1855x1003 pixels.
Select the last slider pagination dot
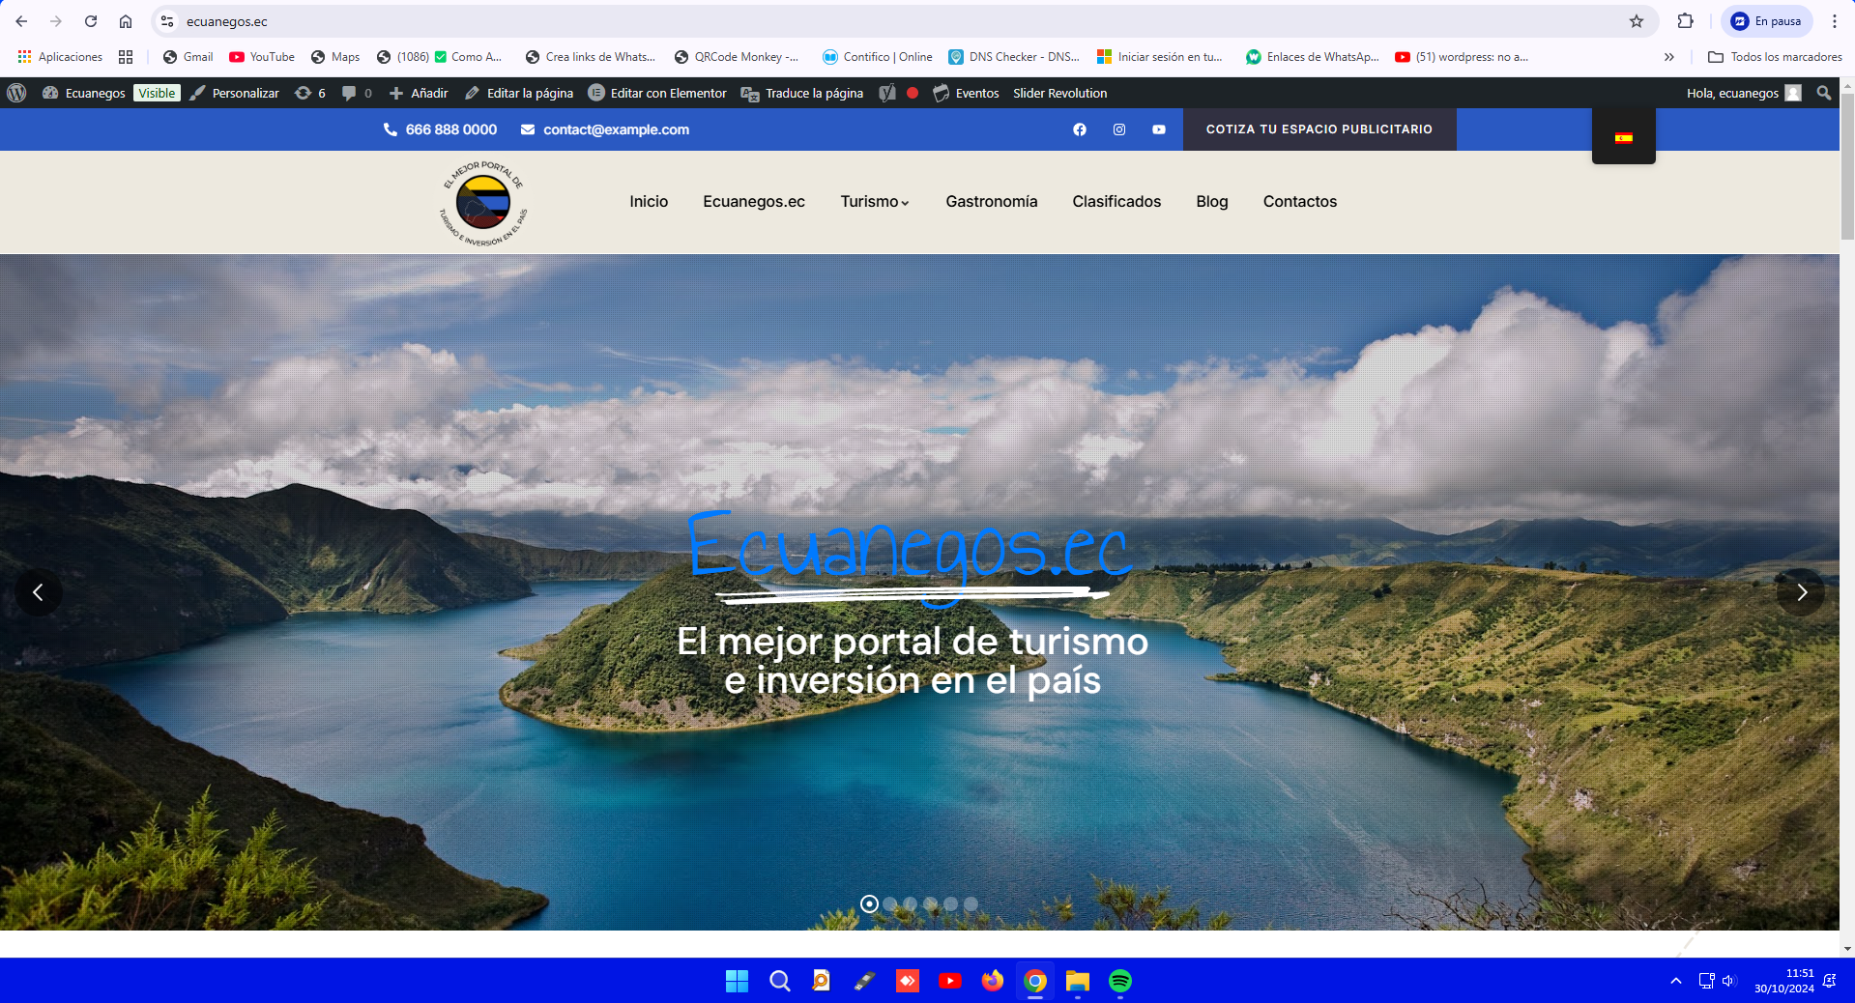tap(971, 903)
